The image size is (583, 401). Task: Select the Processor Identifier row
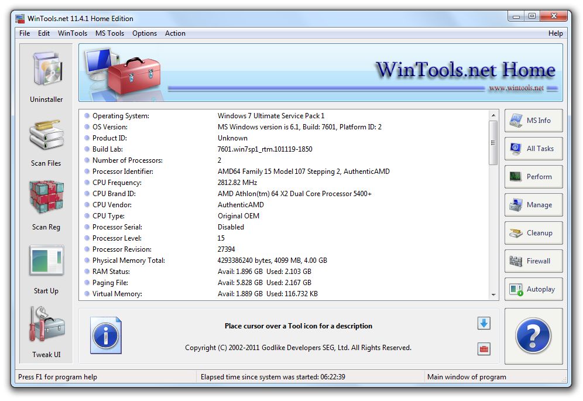point(284,172)
